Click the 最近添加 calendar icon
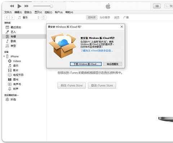 (x=7, y=27)
